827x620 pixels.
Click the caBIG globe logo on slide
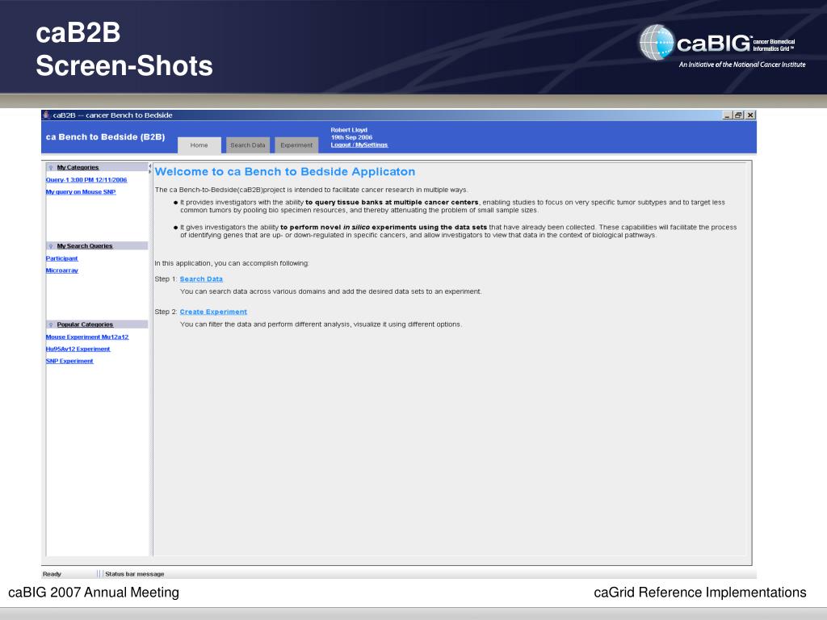click(657, 42)
